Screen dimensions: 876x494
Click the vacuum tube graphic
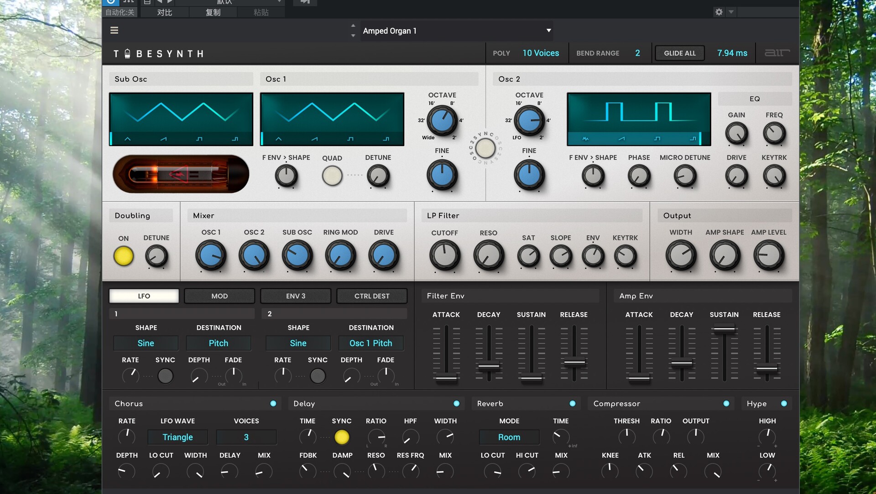[x=181, y=174]
